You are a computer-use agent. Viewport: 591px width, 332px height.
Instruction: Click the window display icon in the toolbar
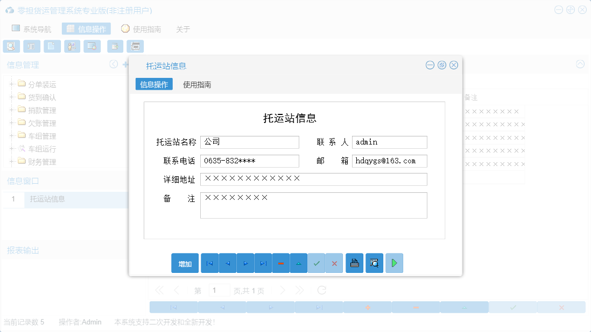pyautogui.click(x=92, y=46)
